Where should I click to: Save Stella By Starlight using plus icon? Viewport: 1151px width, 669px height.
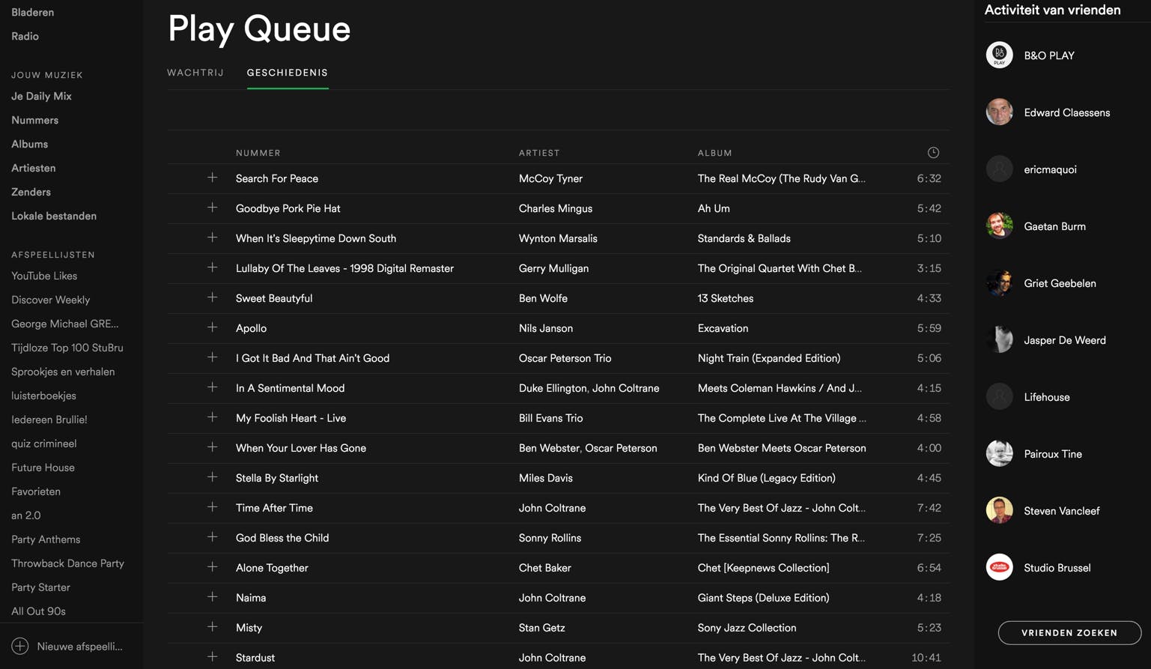coord(213,477)
